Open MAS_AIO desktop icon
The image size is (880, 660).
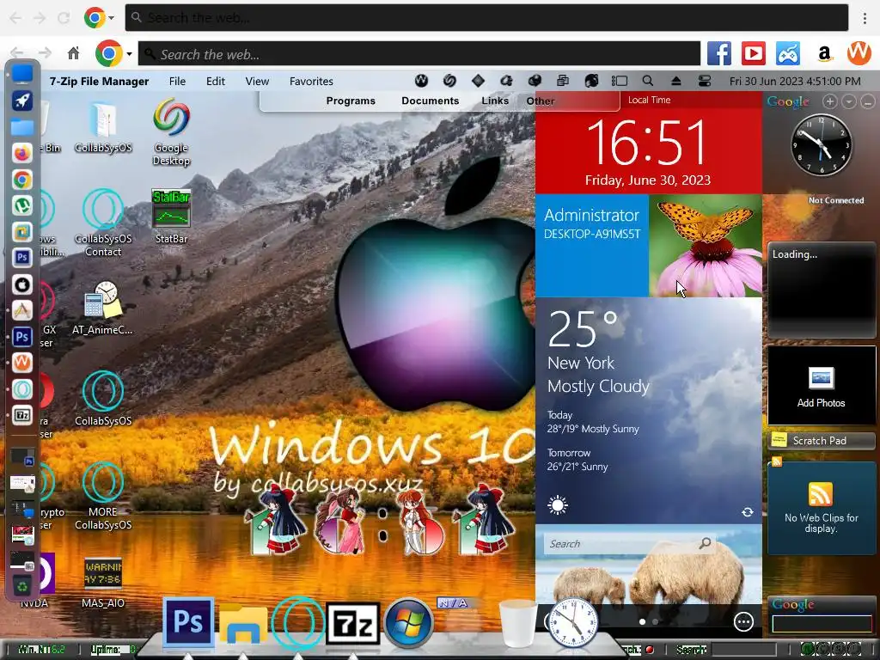point(103,583)
